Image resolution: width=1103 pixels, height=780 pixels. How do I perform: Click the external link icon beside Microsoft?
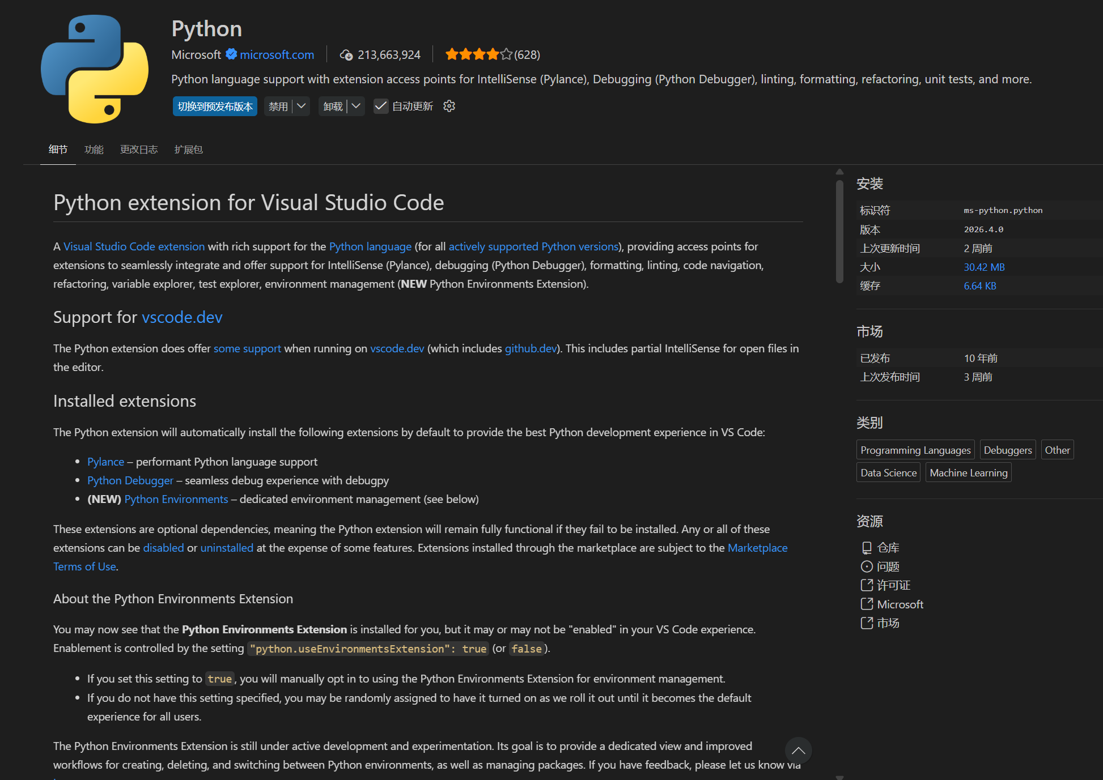[x=867, y=604]
